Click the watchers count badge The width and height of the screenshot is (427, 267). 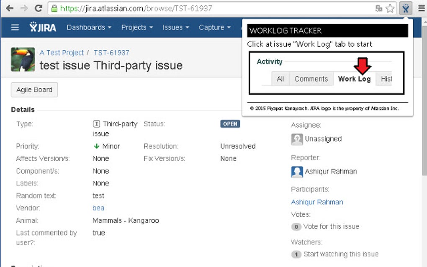point(296,254)
